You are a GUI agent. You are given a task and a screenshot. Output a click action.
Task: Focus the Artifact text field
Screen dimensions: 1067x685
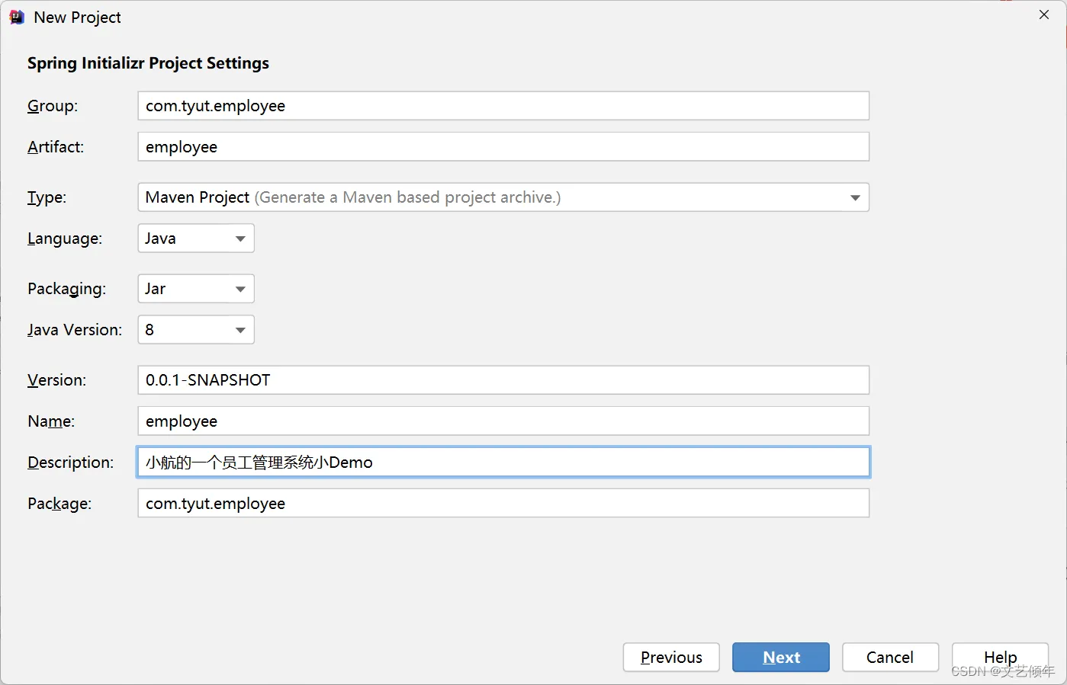[503, 147]
